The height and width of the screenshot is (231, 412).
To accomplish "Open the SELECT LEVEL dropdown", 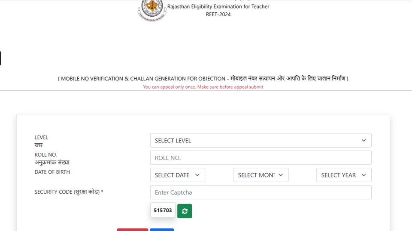I will pos(261,140).
